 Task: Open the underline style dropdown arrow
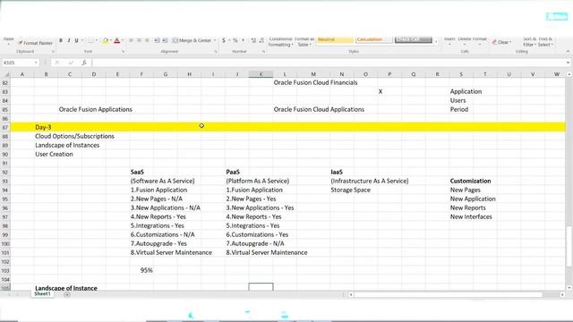coord(82,40)
